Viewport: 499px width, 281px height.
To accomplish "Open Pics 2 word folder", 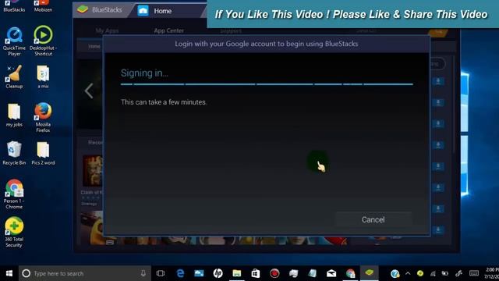I will 43,153.
